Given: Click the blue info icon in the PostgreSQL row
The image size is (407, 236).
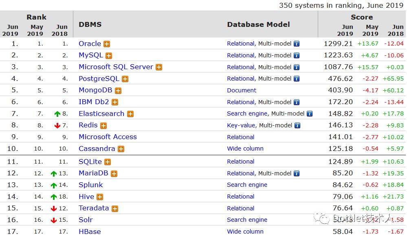Looking at the screenshot, I should (x=297, y=79).
